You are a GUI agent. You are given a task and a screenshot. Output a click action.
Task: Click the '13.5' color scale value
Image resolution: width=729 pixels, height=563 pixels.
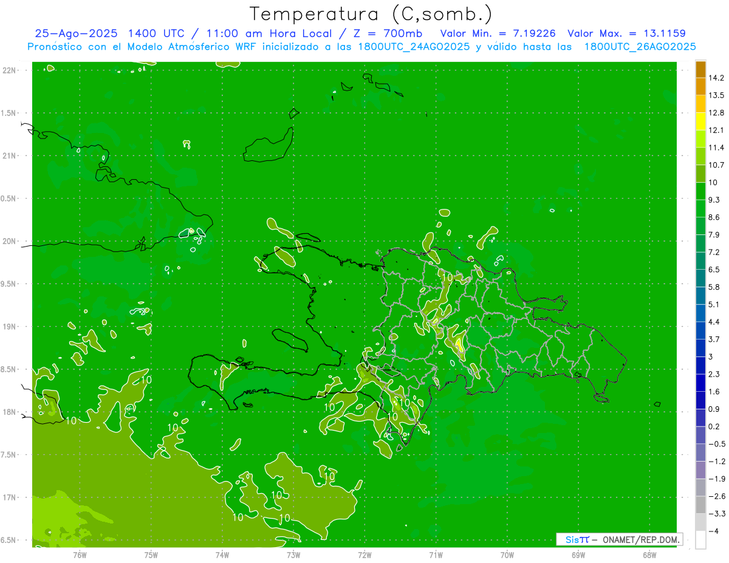tap(716, 95)
